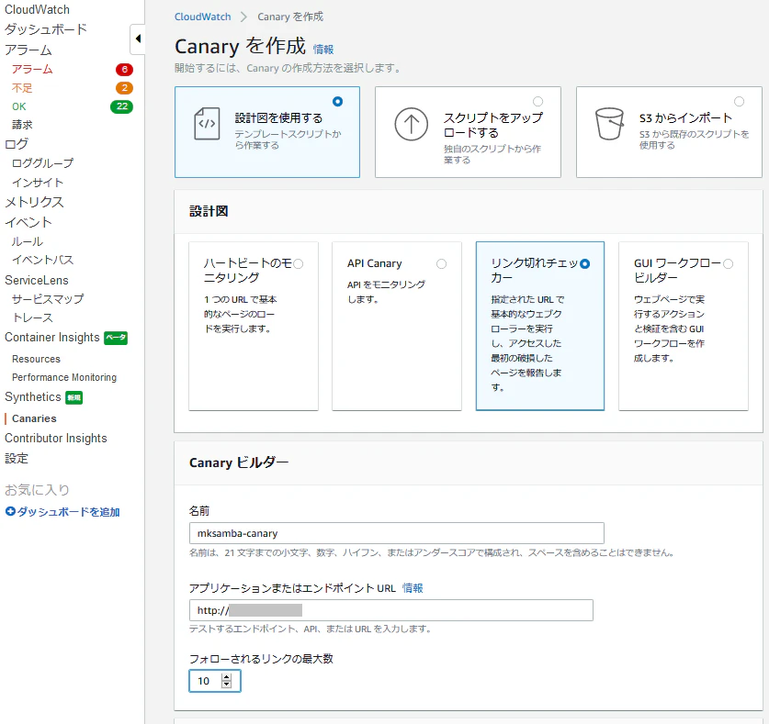Screen dimensions: 769x724
Task: Click the ベータ badge next to Container Insights
Action: click(116, 338)
